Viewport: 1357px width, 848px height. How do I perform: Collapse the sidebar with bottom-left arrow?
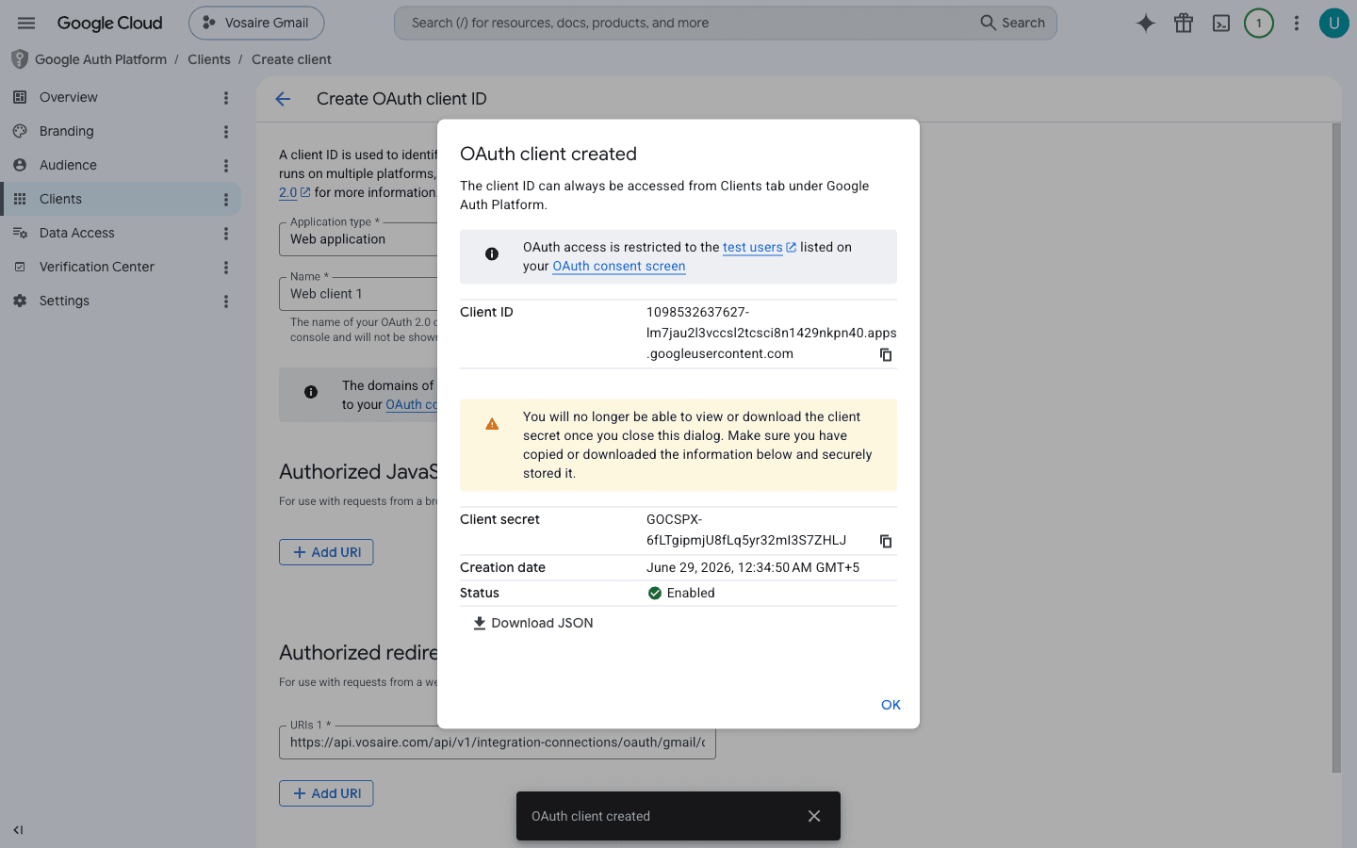18,830
